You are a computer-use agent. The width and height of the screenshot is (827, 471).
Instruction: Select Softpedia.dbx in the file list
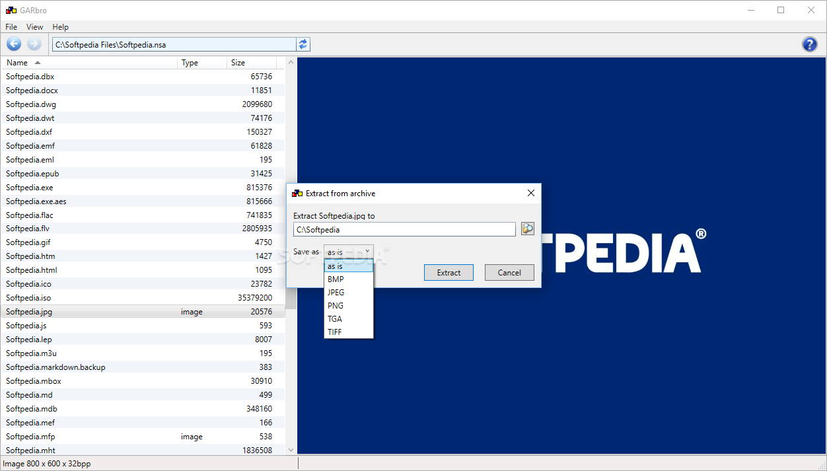pyautogui.click(x=143, y=77)
